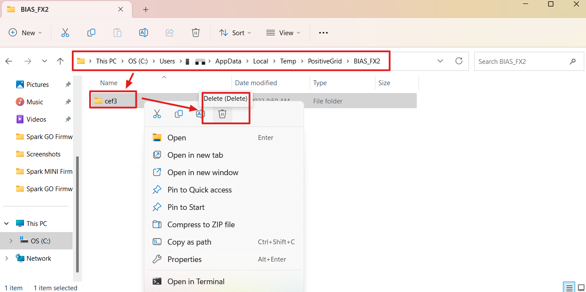Click the Cut icon in the context menu

(157, 114)
